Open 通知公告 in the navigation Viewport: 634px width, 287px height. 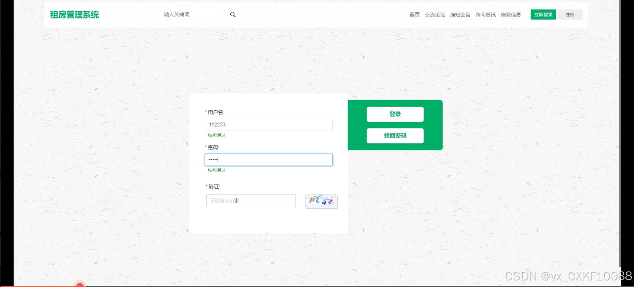click(460, 15)
